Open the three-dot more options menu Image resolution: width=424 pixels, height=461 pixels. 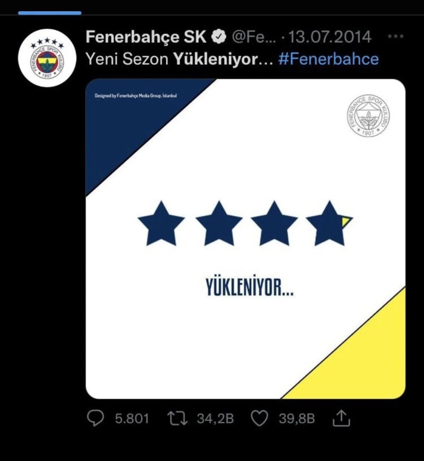coord(395,37)
